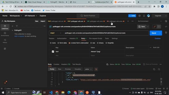Open the Collections sidebar panel

5,27
